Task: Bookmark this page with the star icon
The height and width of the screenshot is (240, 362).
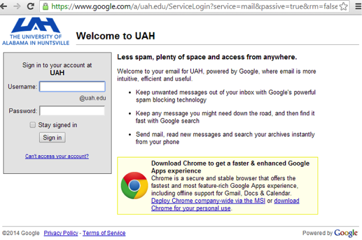Action: coord(344,6)
